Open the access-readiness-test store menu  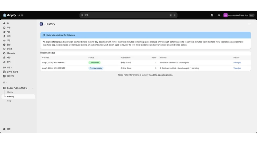point(239,15)
